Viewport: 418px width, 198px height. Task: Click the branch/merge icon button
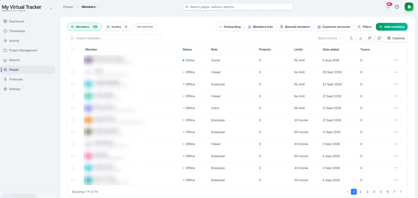(370, 38)
